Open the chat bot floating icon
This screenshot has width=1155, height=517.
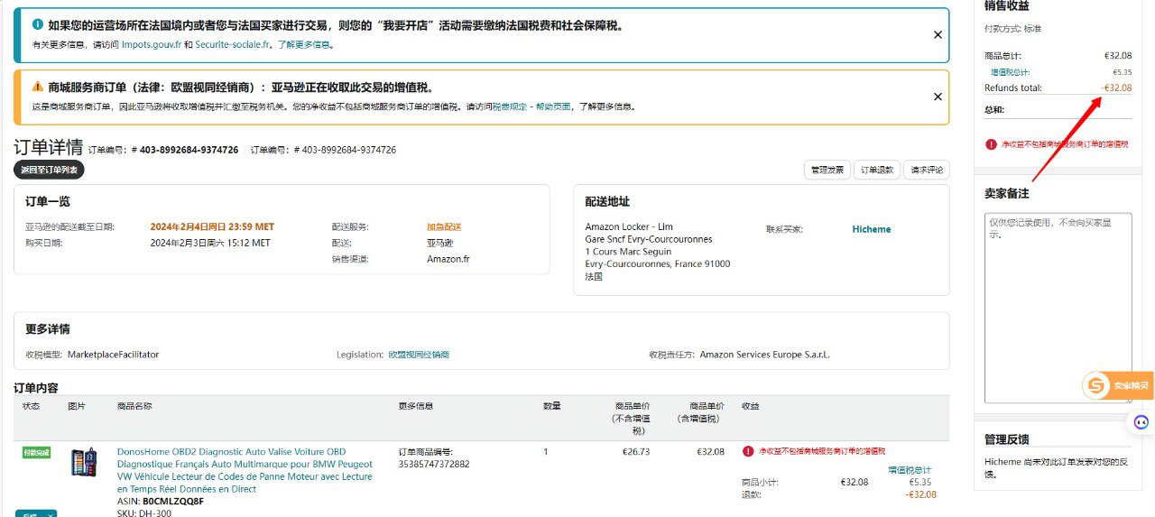click(1141, 422)
